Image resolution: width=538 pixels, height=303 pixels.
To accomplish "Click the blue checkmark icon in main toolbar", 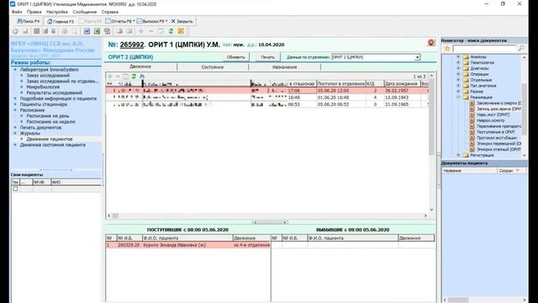I will point(87,31).
